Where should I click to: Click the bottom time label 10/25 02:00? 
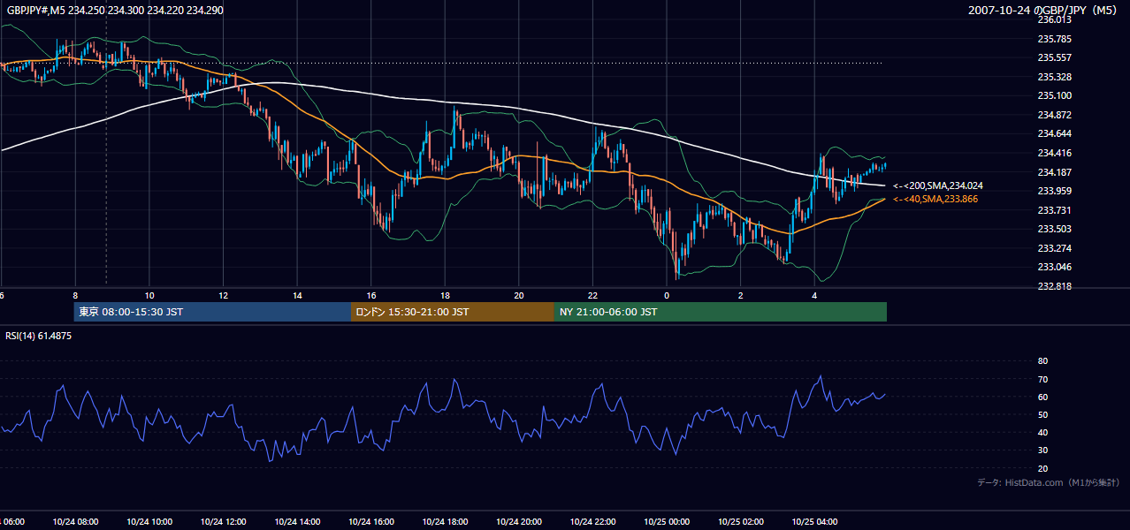tap(740, 521)
